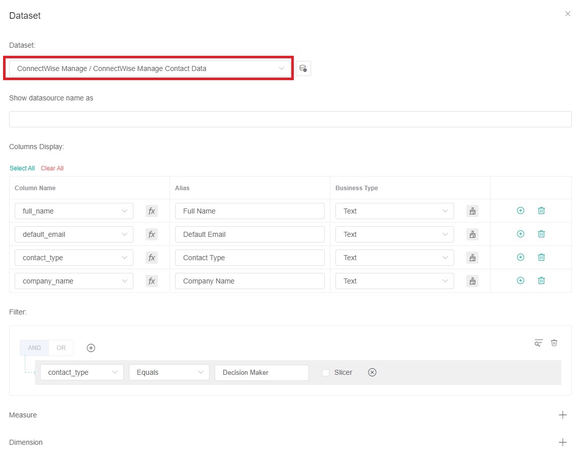The image size is (580, 458).
Task: Click the Select All link
Action: [22, 168]
